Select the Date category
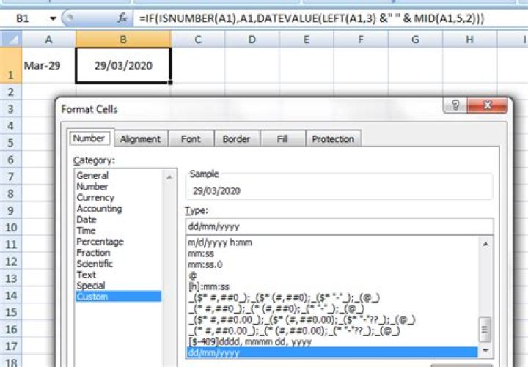528x367 pixels. (x=118, y=220)
